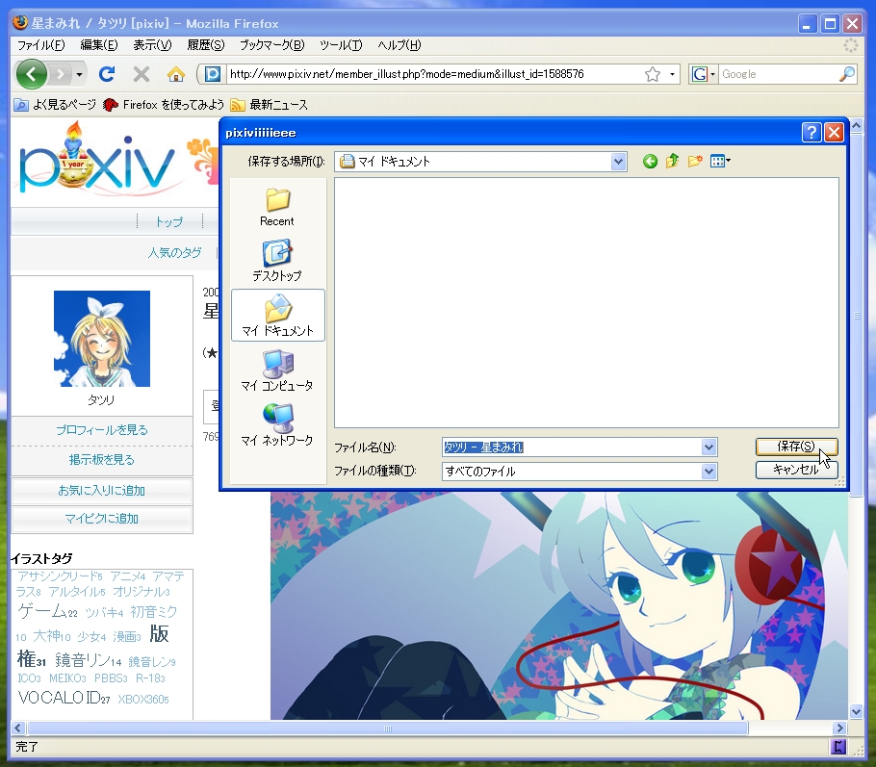Viewport: 876px width, 767px height.
Task: Click the illustration image on the page
Action: point(558,605)
